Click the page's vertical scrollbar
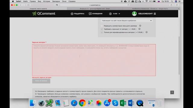The image size is (193, 108). click(179, 55)
